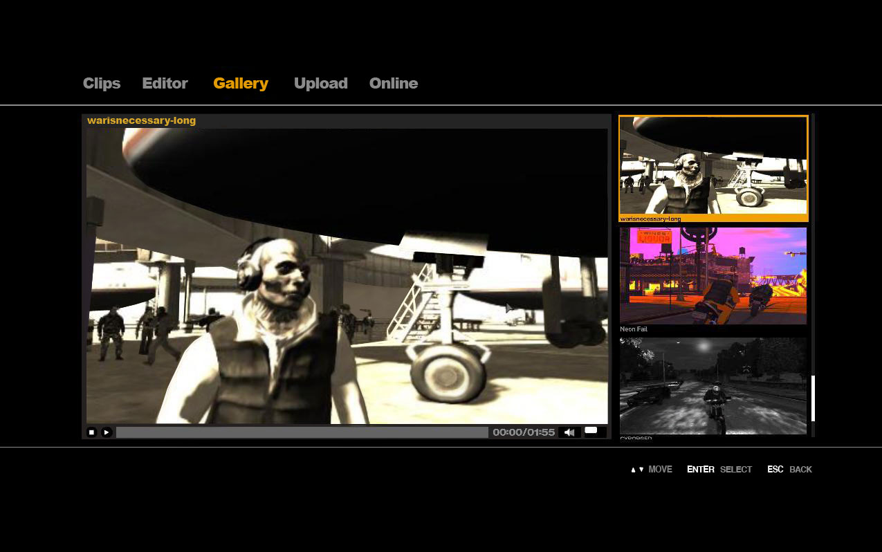Go to the Upload tab
882x552 pixels.
[x=320, y=83]
